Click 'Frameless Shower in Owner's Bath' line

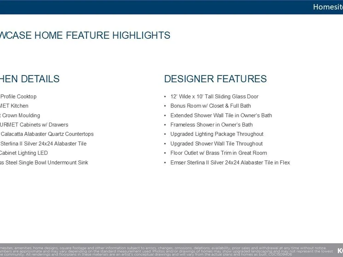212,125
